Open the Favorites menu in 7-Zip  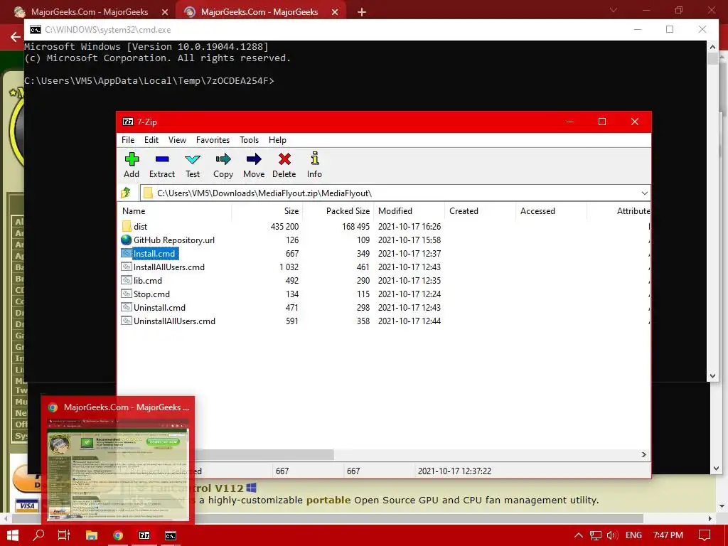(x=213, y=140)
